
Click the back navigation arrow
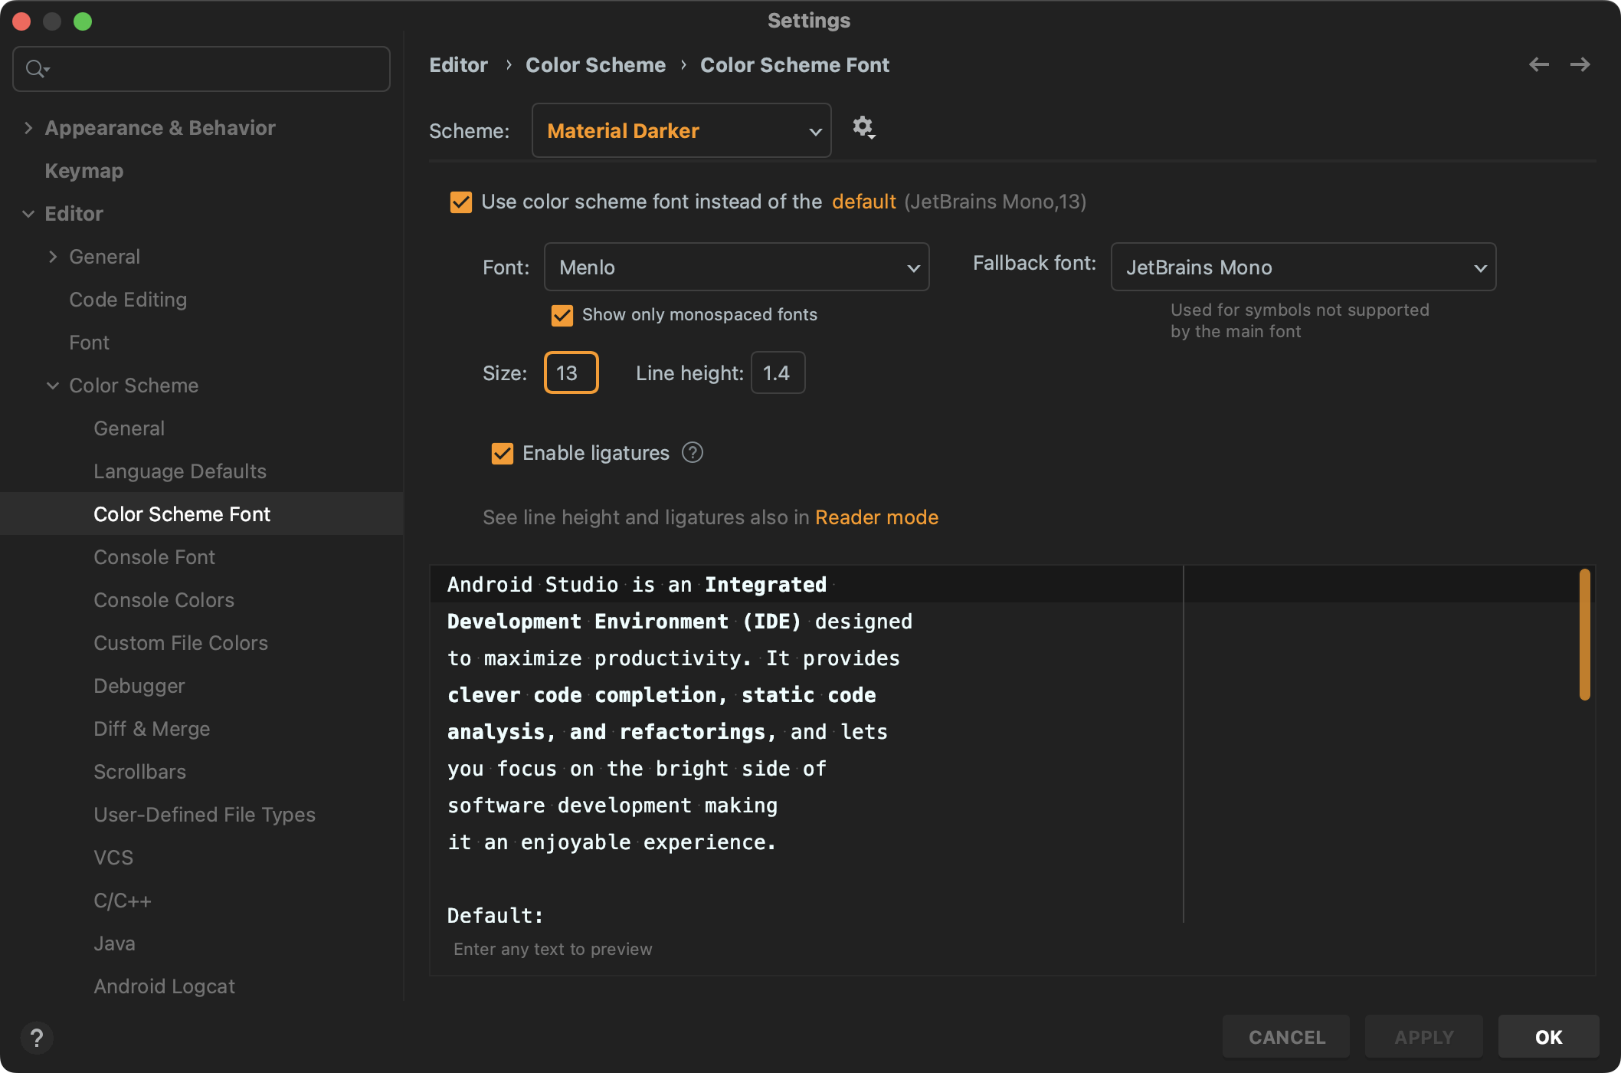pos(1538,65)
